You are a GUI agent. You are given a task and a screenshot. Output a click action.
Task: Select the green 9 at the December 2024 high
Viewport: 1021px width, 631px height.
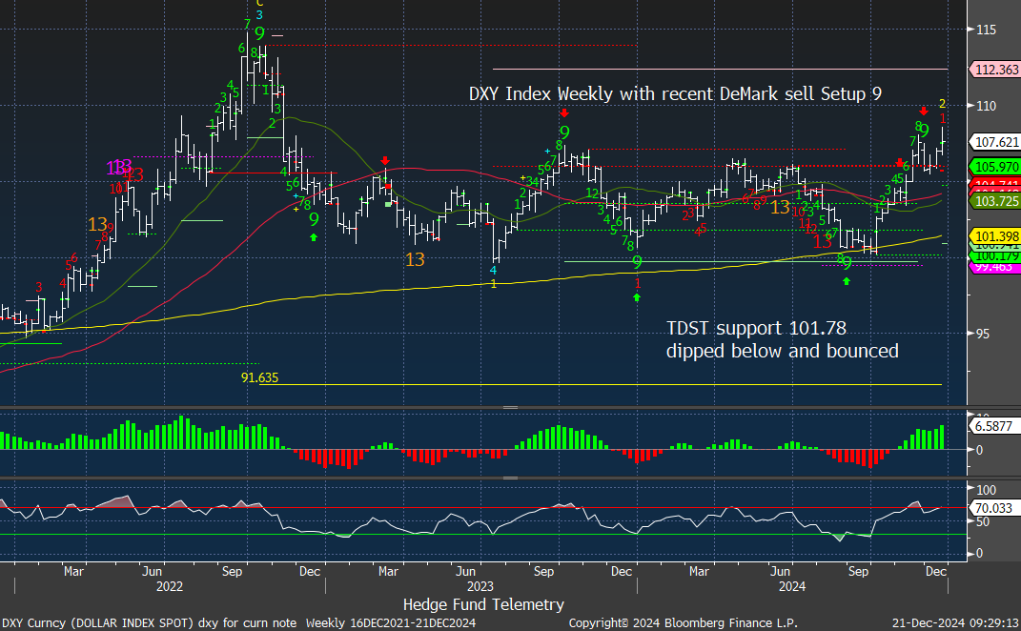[924, 131]
